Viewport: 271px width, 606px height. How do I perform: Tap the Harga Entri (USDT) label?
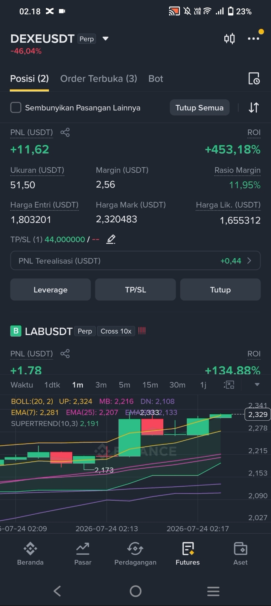[x=44, y=205]
